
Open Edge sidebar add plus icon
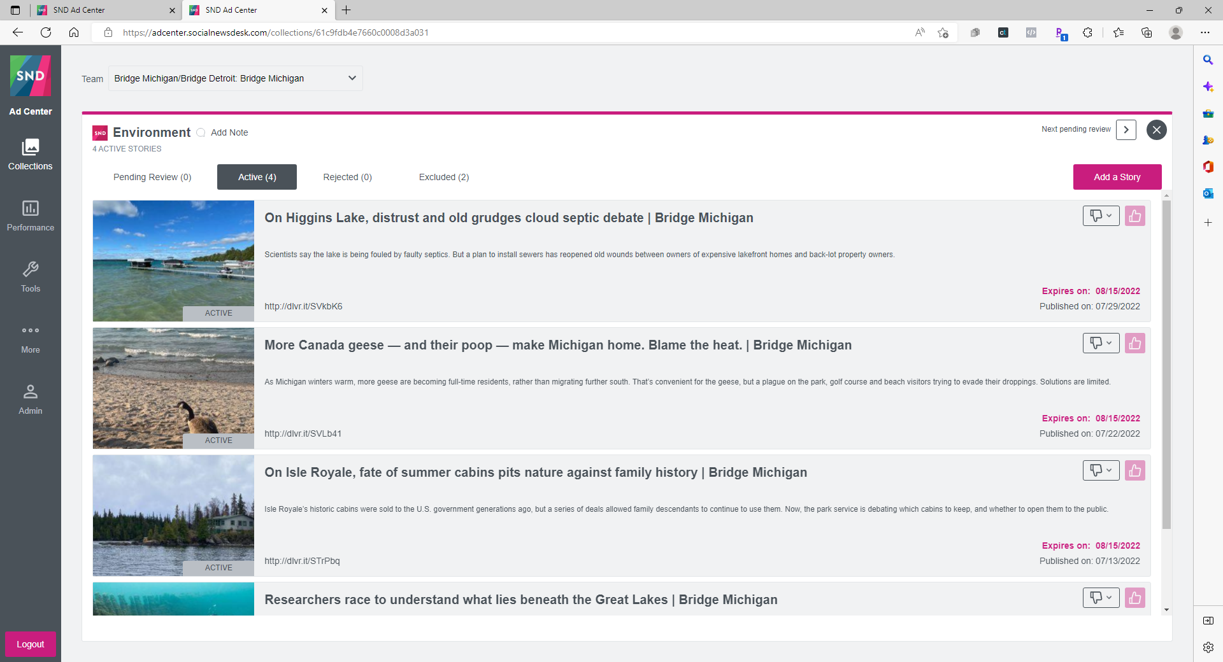(x=1208, y=223)
